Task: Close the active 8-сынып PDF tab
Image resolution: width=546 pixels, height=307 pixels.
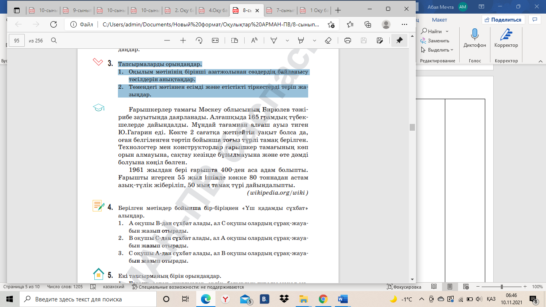Action: coord(256,10)
